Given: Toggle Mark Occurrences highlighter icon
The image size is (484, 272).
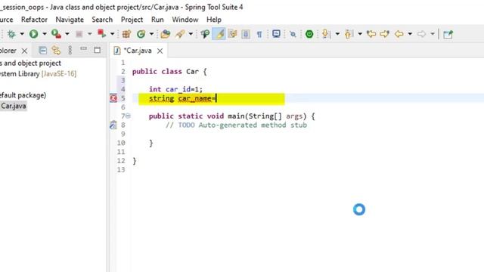Looking at the screenshot, I should [219, 34].
